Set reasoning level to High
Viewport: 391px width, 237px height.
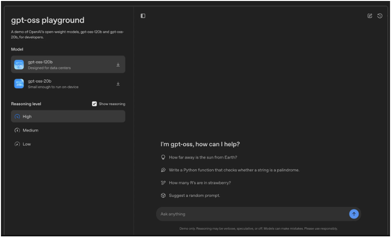click(x=68, y=116)
